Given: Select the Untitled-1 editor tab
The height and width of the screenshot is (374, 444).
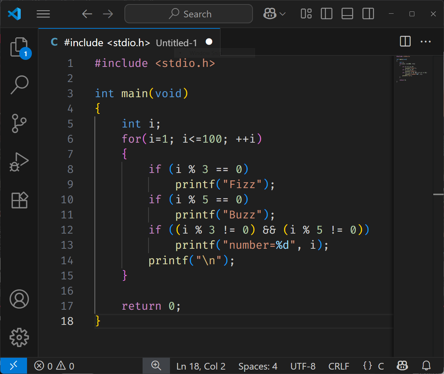Looking at the screenshot, I should pyautogui.click(x=129, y=42).
